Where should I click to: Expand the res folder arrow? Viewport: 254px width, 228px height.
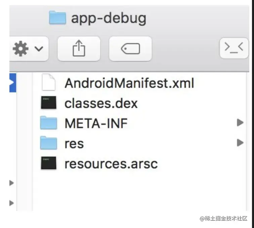(240, 142)
